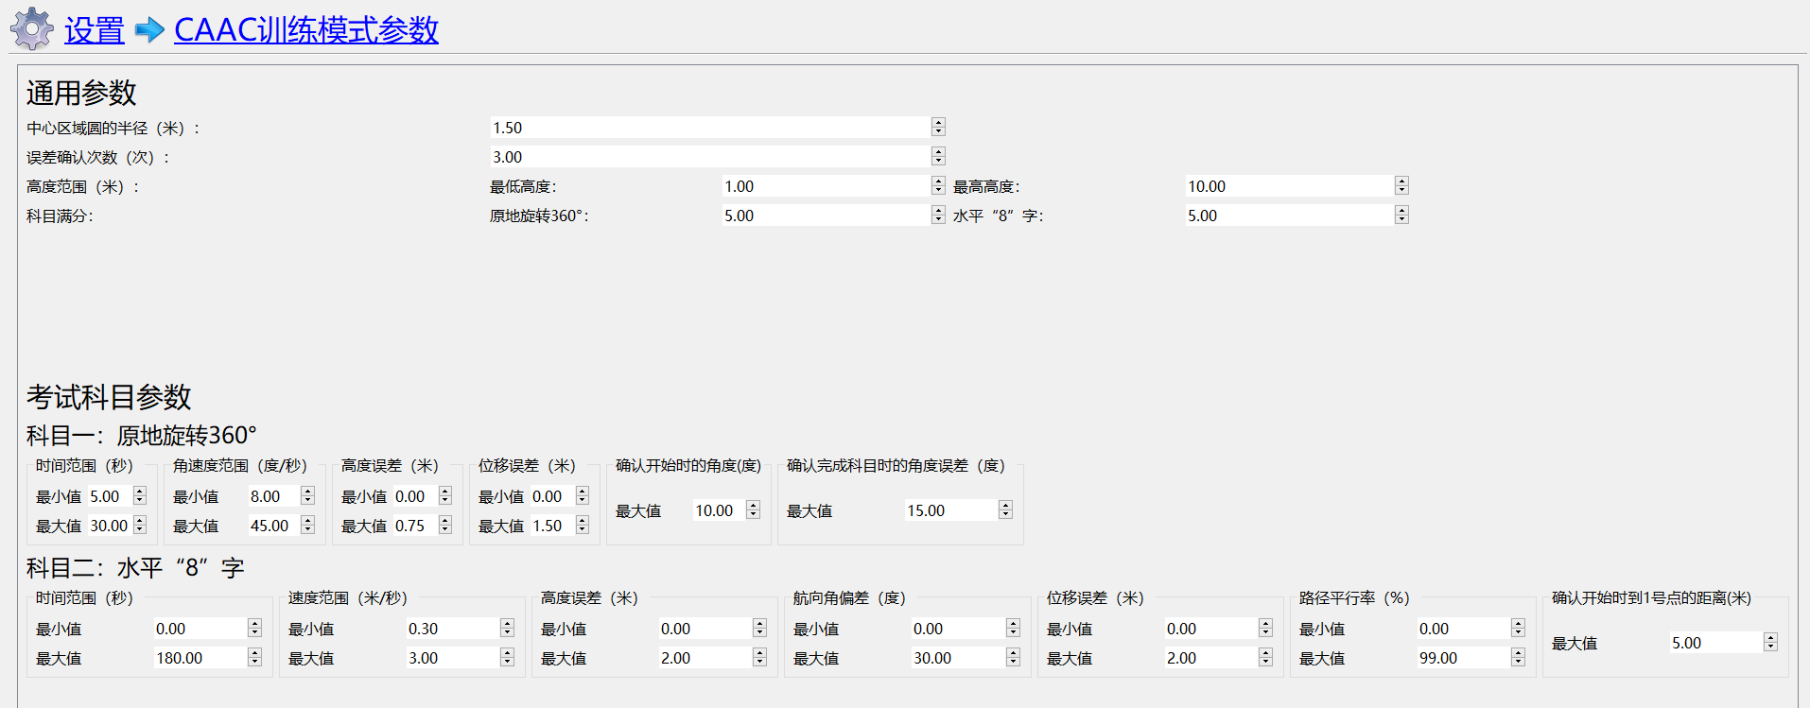Adjust the 原地旋转360° full score spinner

[x=938, y=216]
